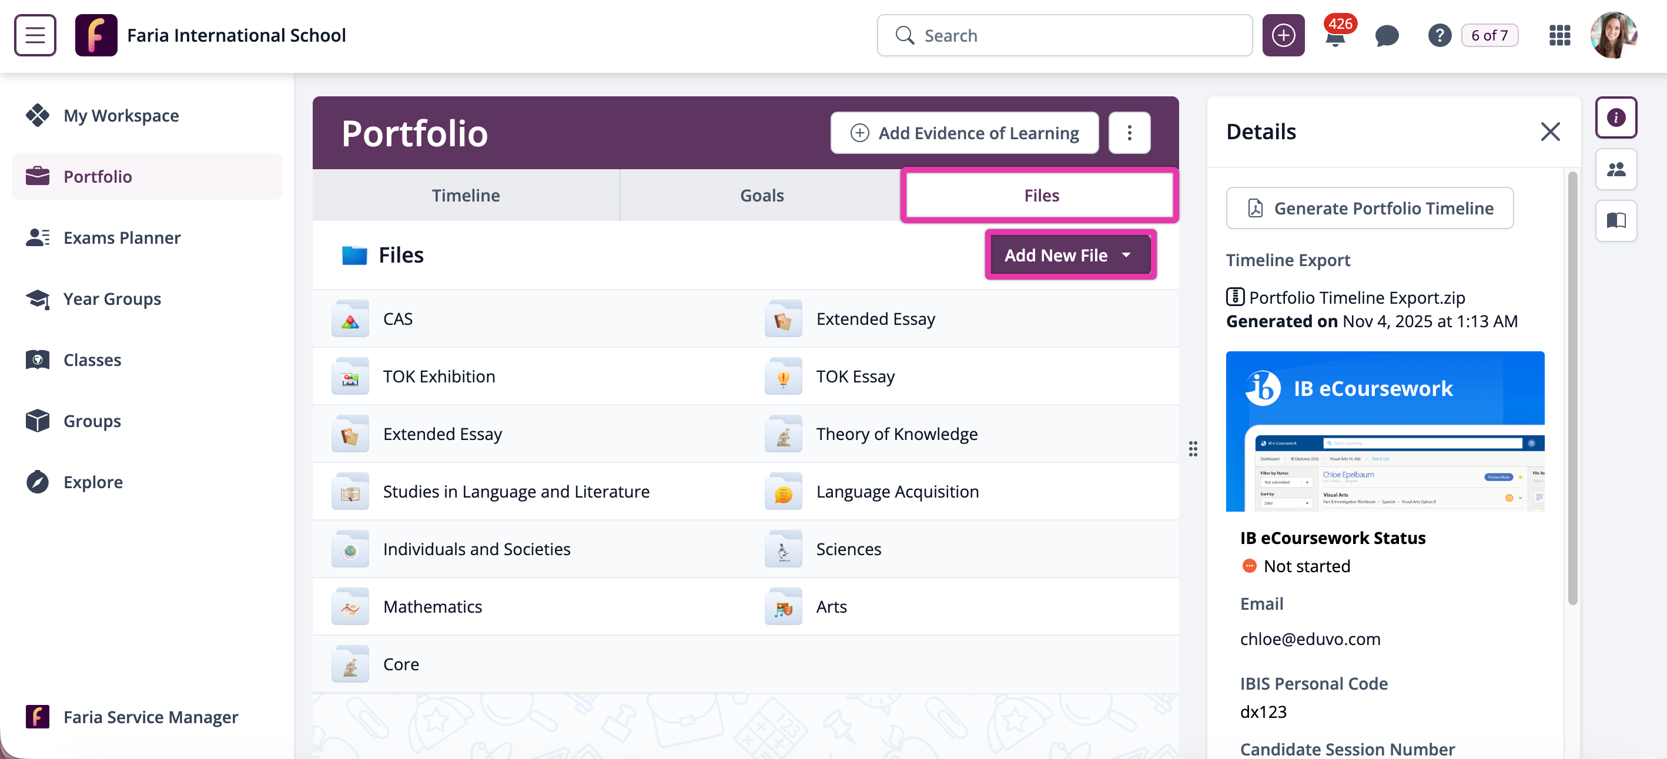The height and width of the screenshot is (759, 1667).
Task: Switch to the Timeline tab
Action: pyautogui.click(x=466, y=195)
